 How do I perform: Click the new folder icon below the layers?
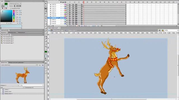pos(51,26)
